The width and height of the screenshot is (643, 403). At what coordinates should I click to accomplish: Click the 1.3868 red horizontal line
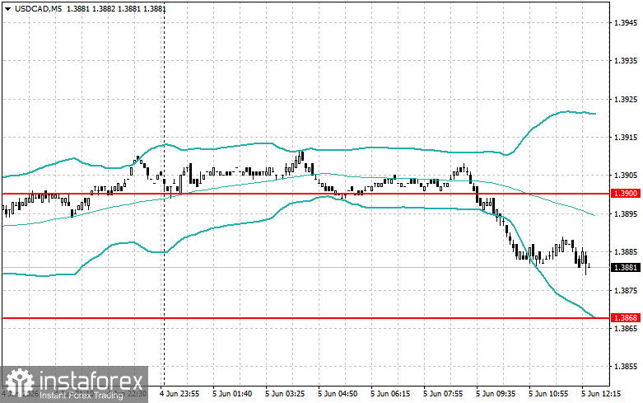pos(305,317)
